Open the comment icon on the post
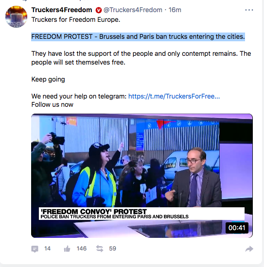 (35, 249)
